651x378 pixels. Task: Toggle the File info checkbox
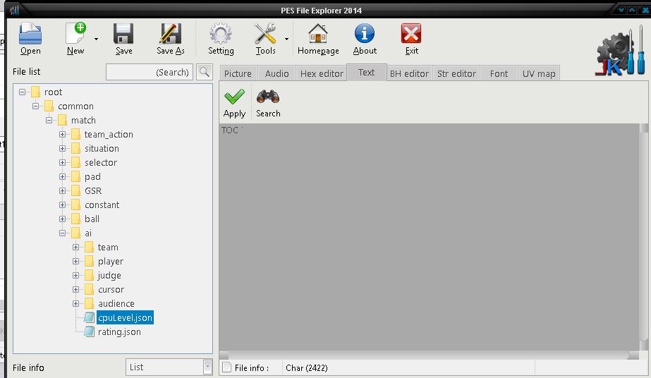226,367
